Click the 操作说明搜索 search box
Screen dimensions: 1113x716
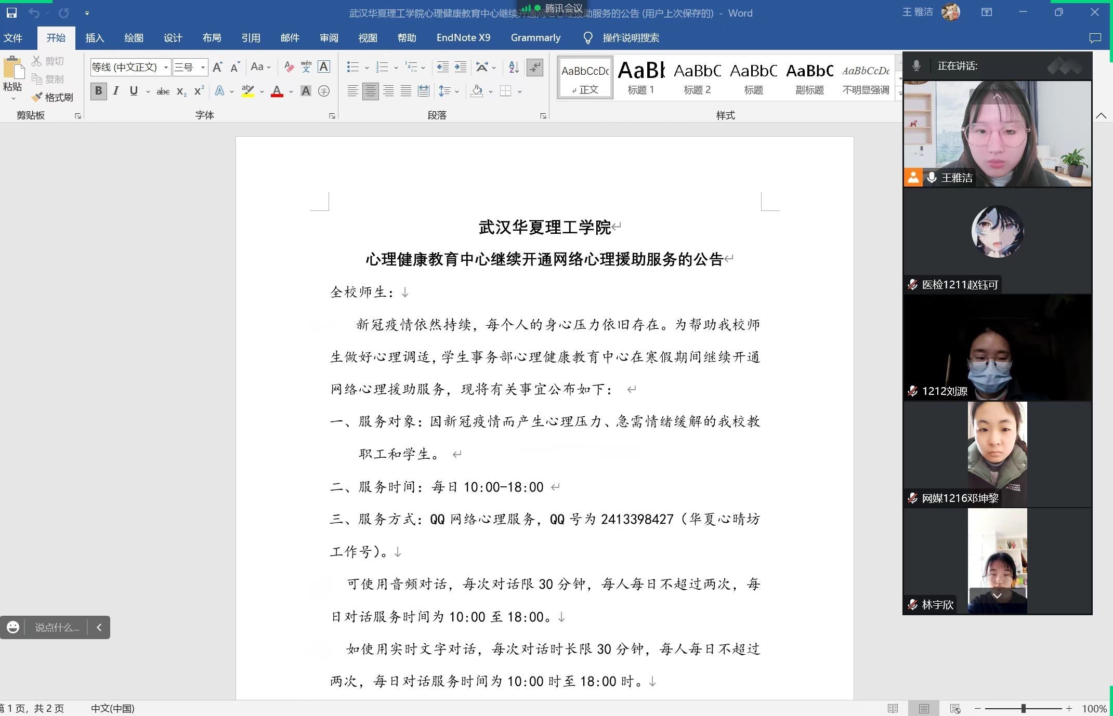(631, 38)
